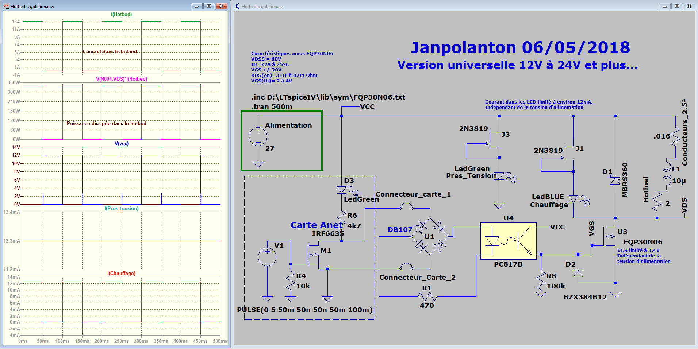Click the 'FQP30N06' value next to U3
Screen dimensions: 698x349
tap(643, 242)
